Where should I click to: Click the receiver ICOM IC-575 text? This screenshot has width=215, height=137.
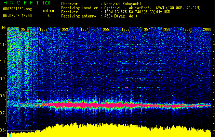click(x=137, y=12)
